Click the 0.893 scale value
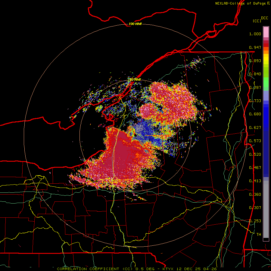Viewport: 271px width, 271px height. [x=255, y=61]
